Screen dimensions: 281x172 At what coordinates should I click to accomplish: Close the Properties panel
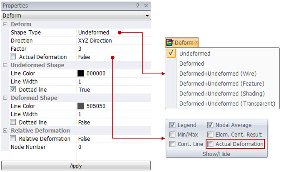click(146, 6)
